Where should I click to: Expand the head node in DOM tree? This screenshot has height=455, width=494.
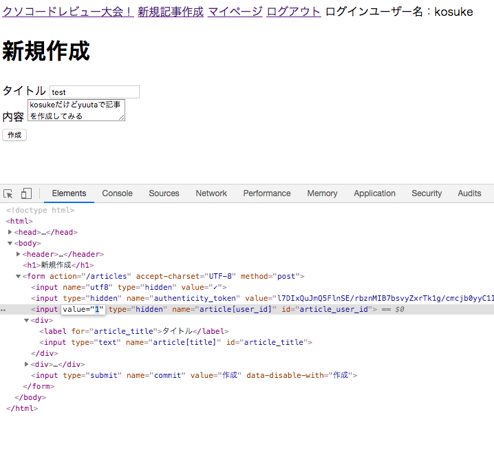(10, 232)
